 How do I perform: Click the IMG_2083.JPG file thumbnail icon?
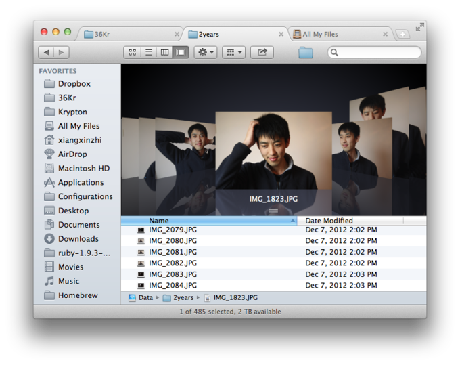[x=141, y=274]
